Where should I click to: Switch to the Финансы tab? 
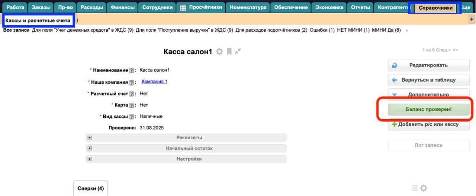122,7
